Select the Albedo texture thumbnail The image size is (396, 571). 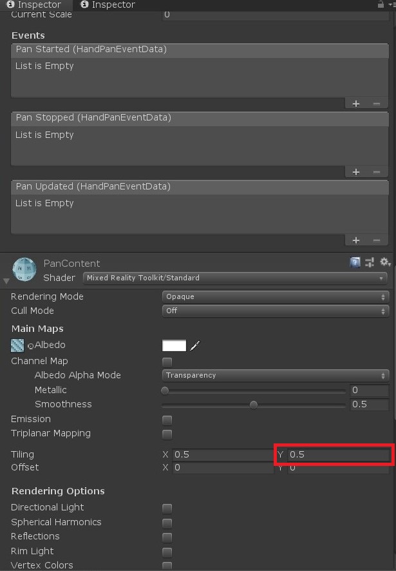pyautogui.click(x=17, y=345)
